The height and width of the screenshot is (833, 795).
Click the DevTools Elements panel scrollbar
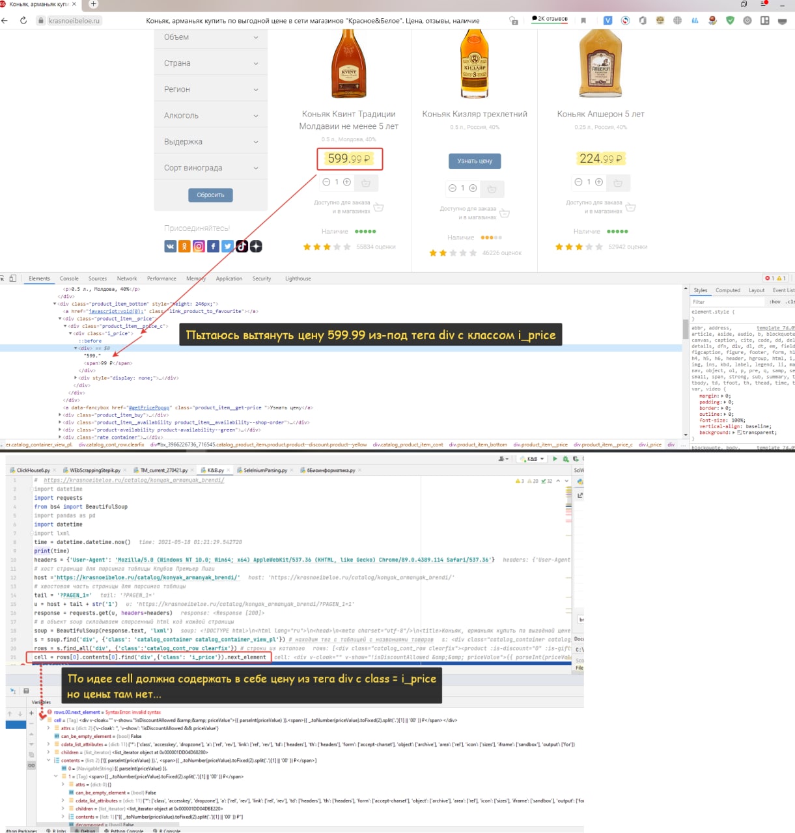click(685, 329)
